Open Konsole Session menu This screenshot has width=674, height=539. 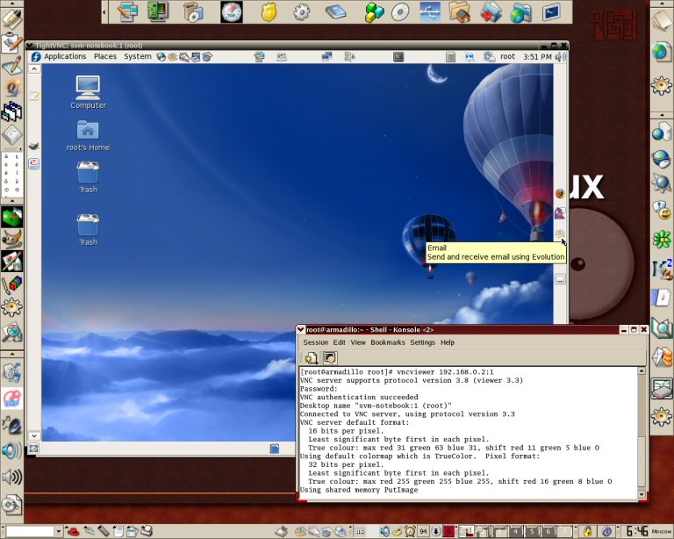tap(316, 342)
